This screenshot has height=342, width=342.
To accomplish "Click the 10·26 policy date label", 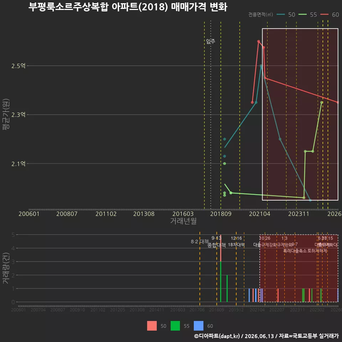I will click(x=265, y=238).
